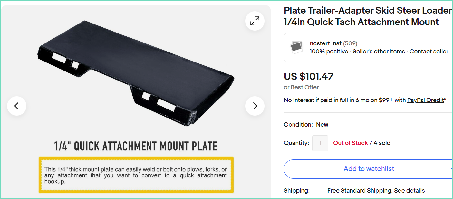
Task: Go to the previous product image
Action: tap(17, 106)
